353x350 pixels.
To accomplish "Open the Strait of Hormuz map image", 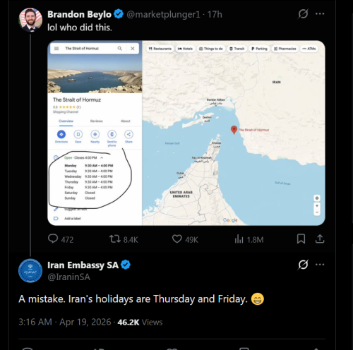I will (x=186, y=133).
